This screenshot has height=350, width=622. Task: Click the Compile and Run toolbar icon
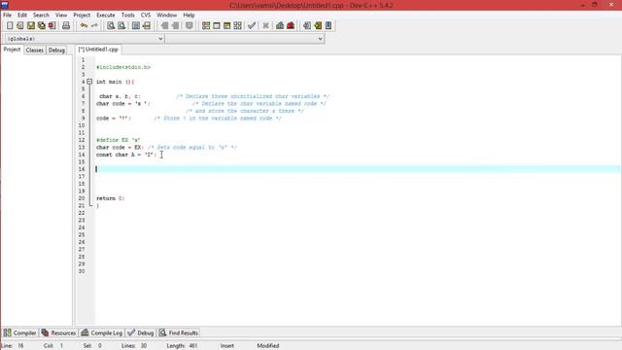226,26
